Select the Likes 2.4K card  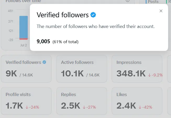(x=137, y=101)
